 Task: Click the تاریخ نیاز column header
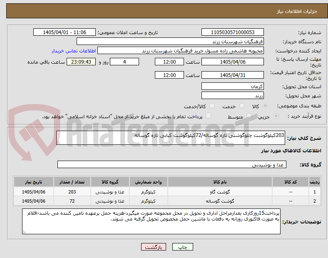pos(33,182)
